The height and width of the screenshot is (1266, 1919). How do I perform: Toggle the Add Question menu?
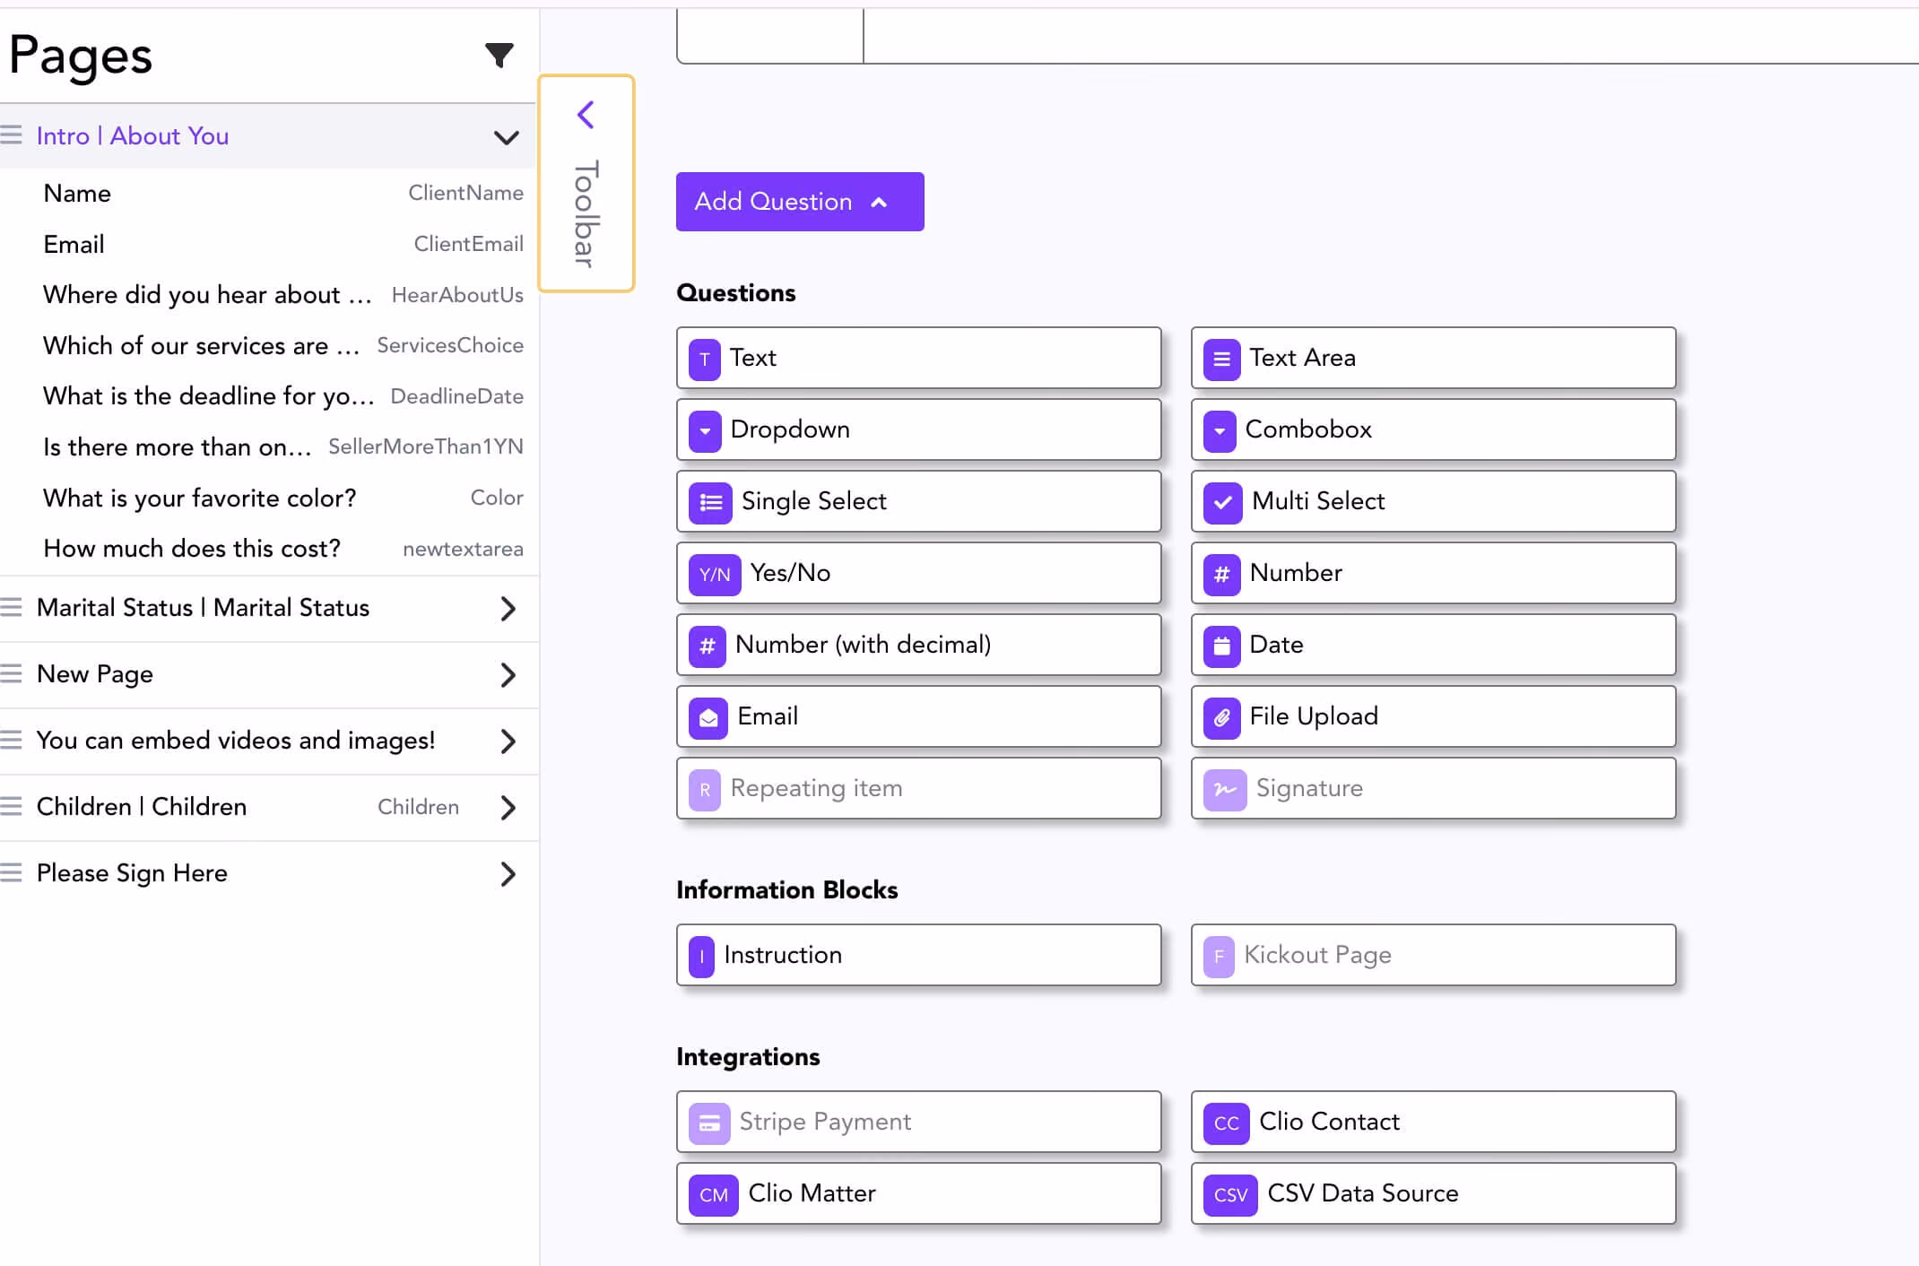coord(800,202)
